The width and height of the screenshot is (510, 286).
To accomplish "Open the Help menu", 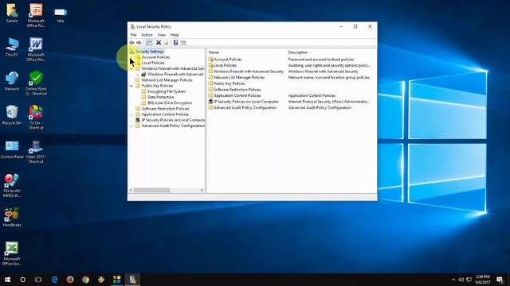I will point(175,35).
